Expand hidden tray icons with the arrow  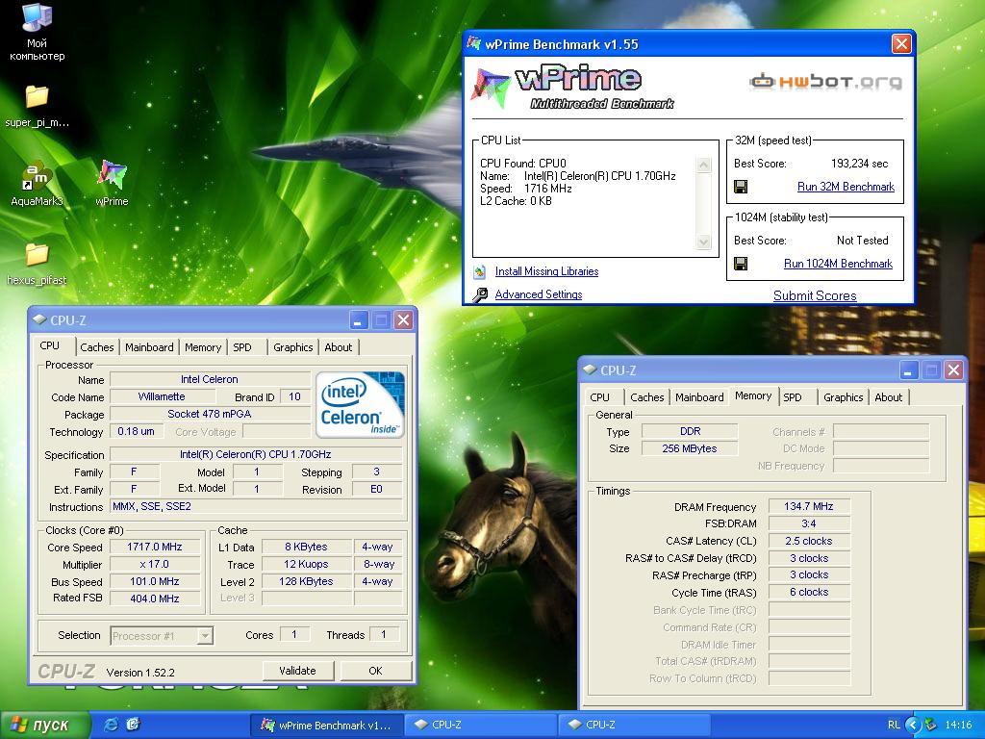point(914,725)
